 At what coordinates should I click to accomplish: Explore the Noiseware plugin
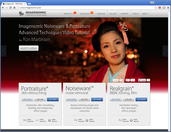84,100
